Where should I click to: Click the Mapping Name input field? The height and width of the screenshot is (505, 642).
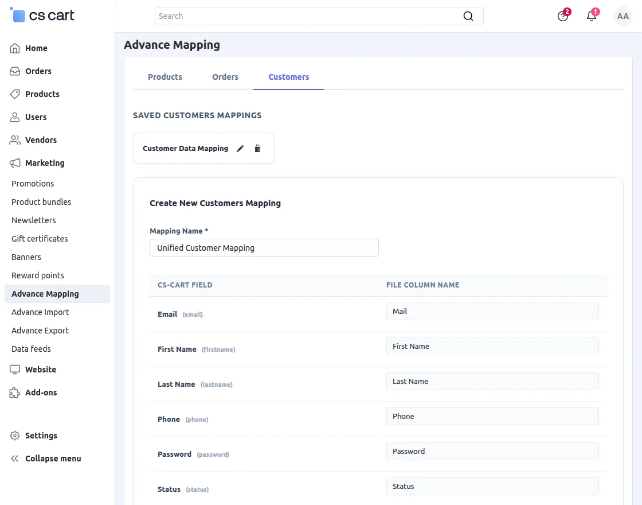[264, 248]
